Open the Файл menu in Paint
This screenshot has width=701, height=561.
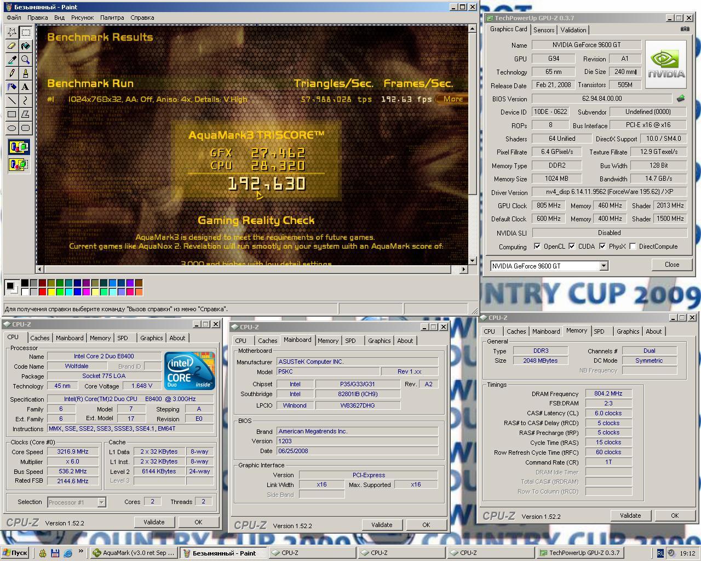click(x=14, y=18)
